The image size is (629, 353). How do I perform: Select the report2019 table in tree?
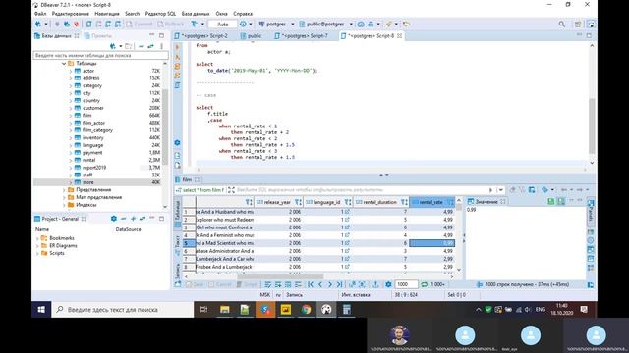[x=94, y=168]
